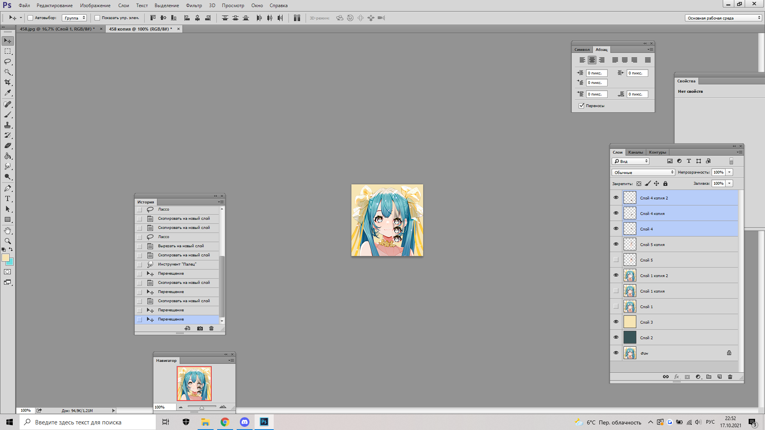Create new snapshot camera icon in History
Viewport: 765px width, 430px height.
coord(200,328)
